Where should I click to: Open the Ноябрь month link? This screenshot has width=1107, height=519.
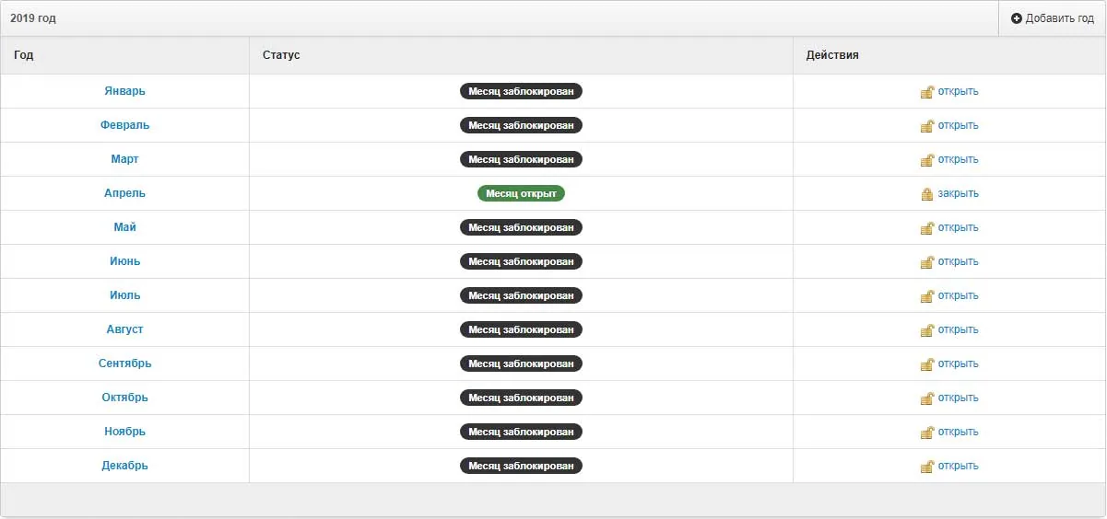pyautogui.click(x=124, y=432)
